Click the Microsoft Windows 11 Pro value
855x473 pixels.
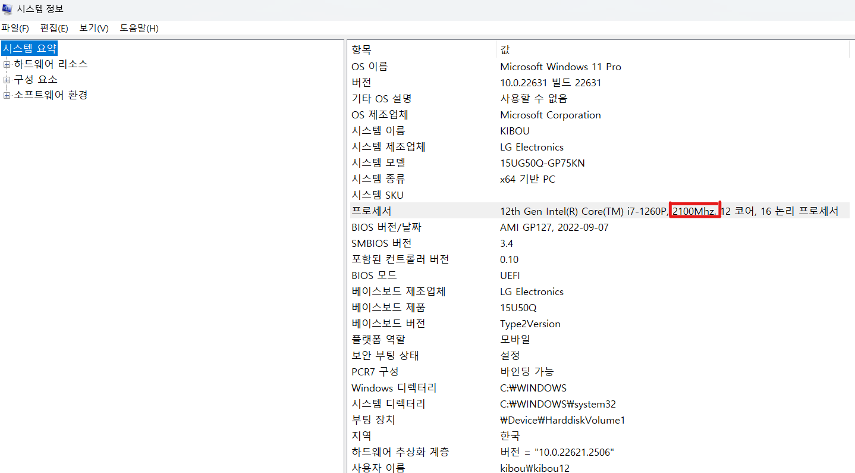pyautogui.click(x=561, y=67)
